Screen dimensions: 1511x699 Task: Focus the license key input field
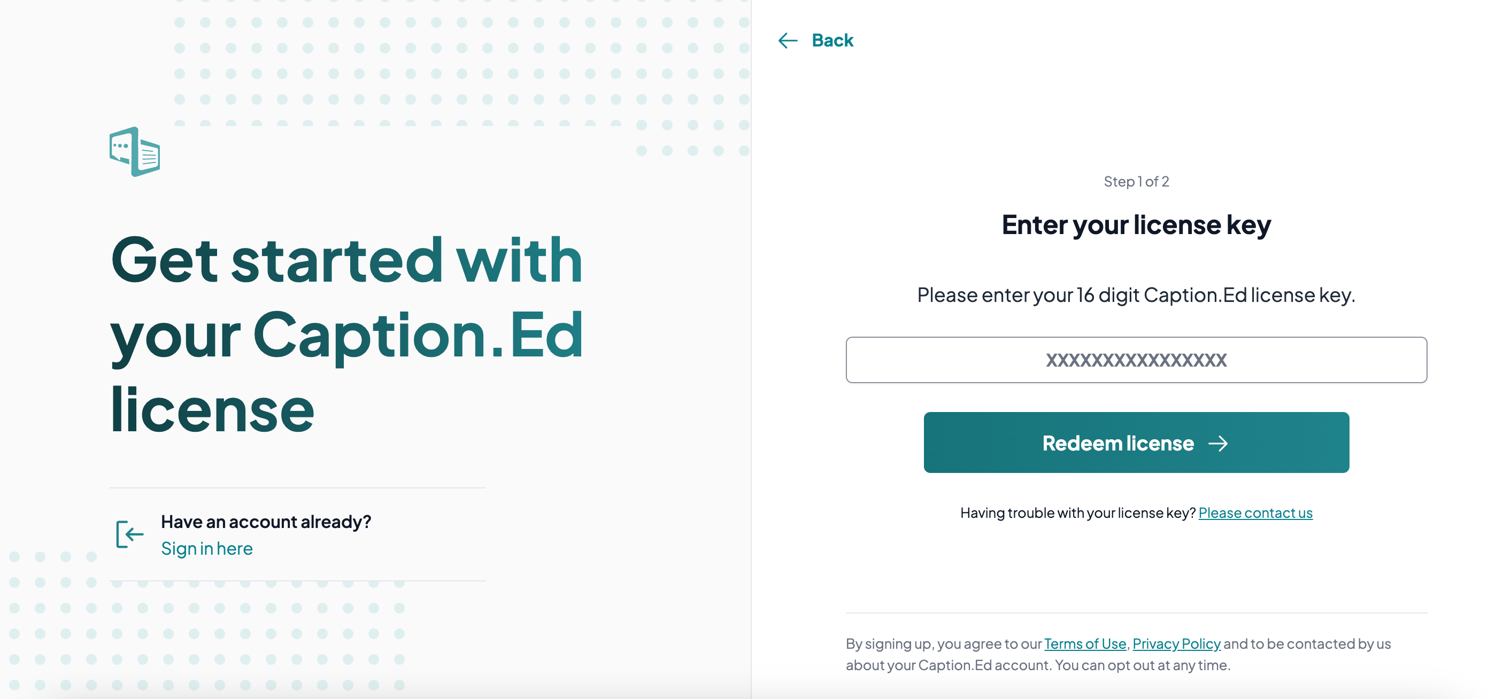click(x=1136, y=360)
